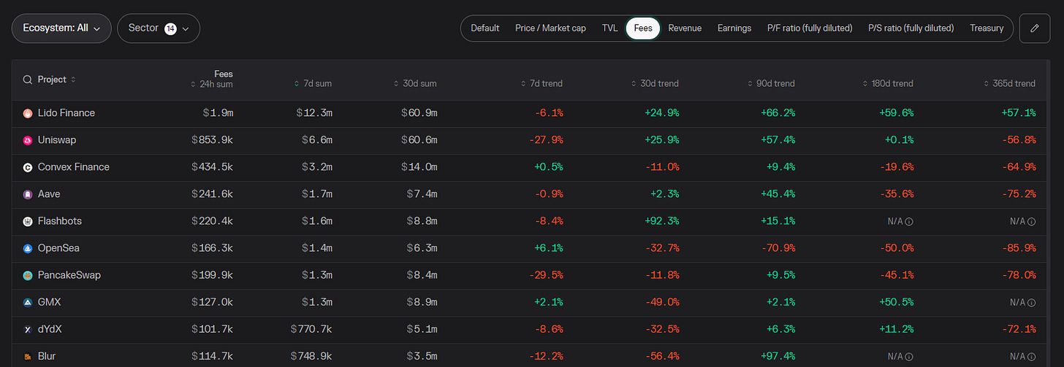Switch to the Earnings tab
Viewport: 1064px width, 367px height.
734,28
